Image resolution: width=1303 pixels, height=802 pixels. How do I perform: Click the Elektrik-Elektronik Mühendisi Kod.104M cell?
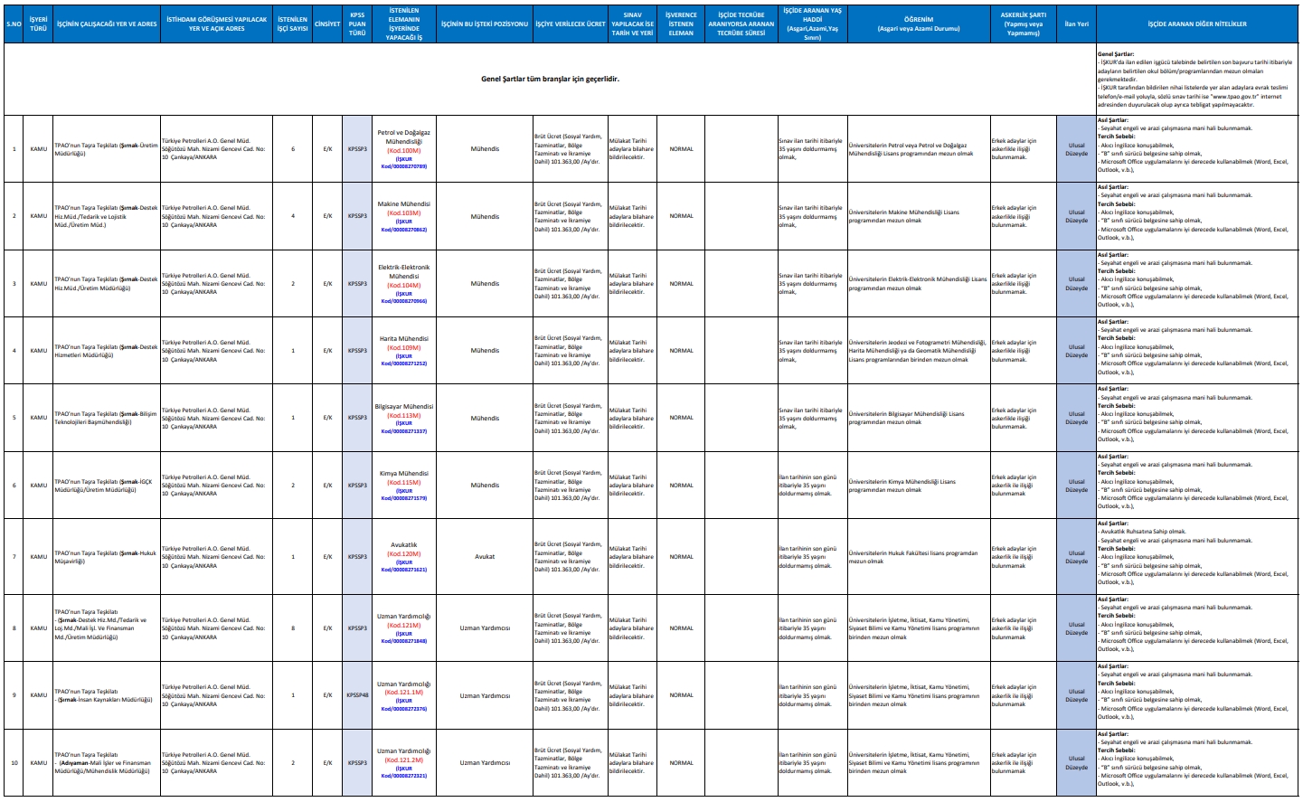click(403, 276)
